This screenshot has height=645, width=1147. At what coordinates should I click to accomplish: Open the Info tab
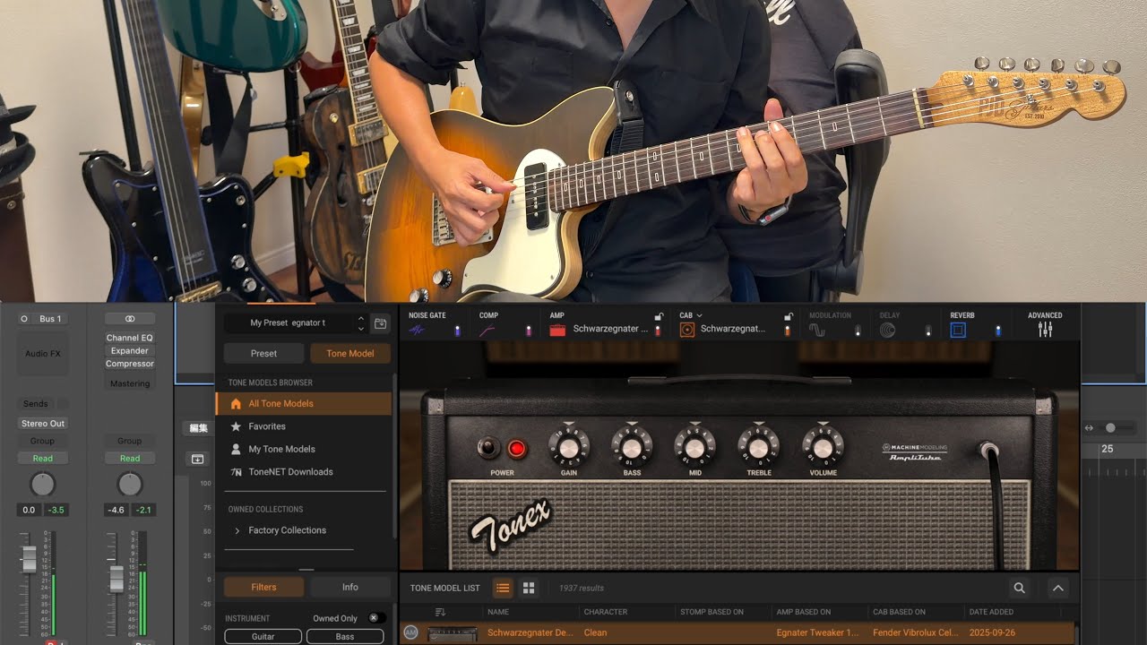[350, 588]
